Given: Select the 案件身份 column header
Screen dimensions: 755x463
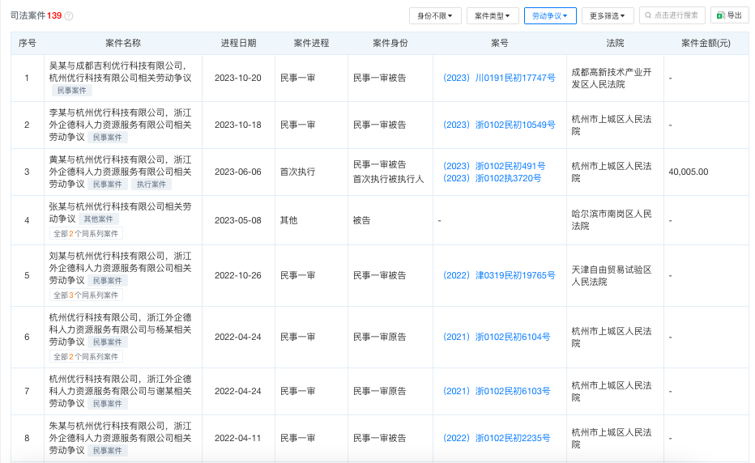Looking at the screenshot, I should tap(390, 44).
